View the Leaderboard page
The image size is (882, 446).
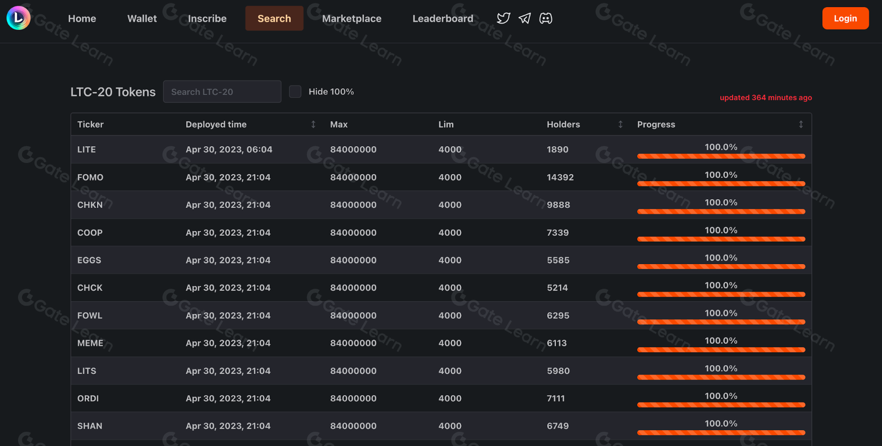pyautogui.click(x=443, y=19)
